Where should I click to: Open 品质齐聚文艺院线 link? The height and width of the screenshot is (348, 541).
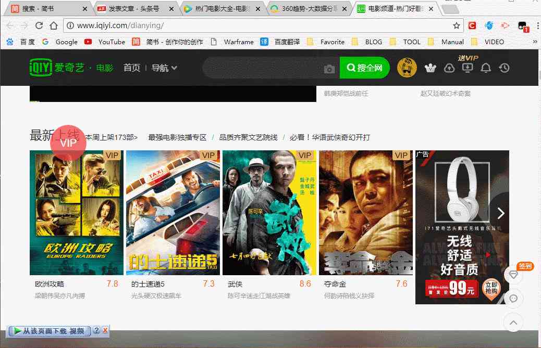[x=249, y=137]
